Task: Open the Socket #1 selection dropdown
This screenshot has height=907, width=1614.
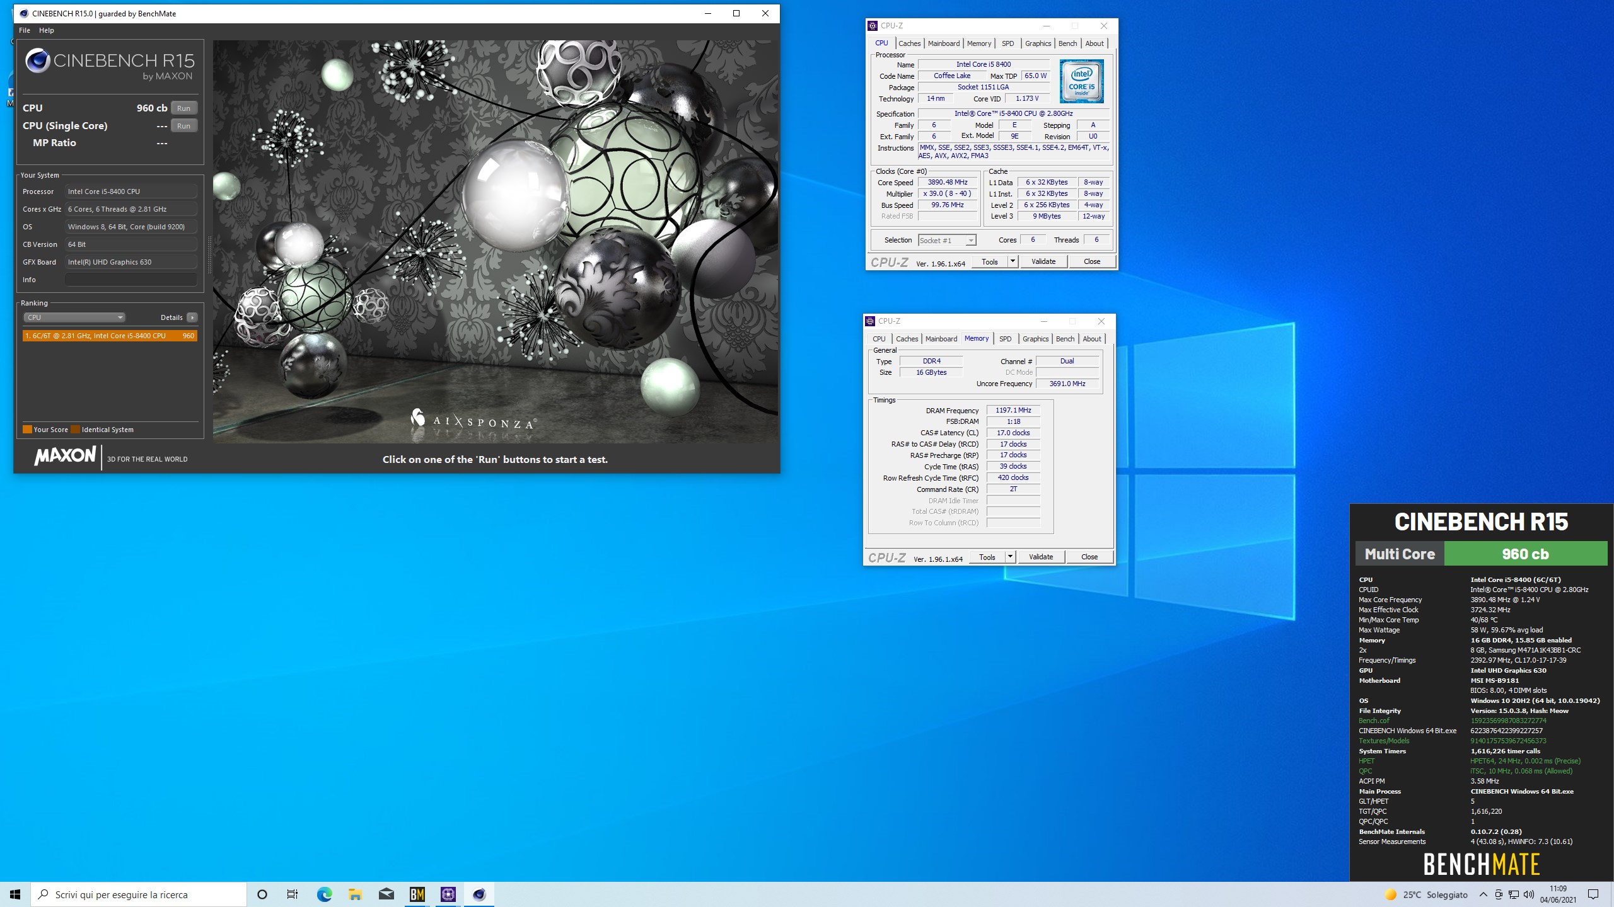Action: (x=946, y=240)
